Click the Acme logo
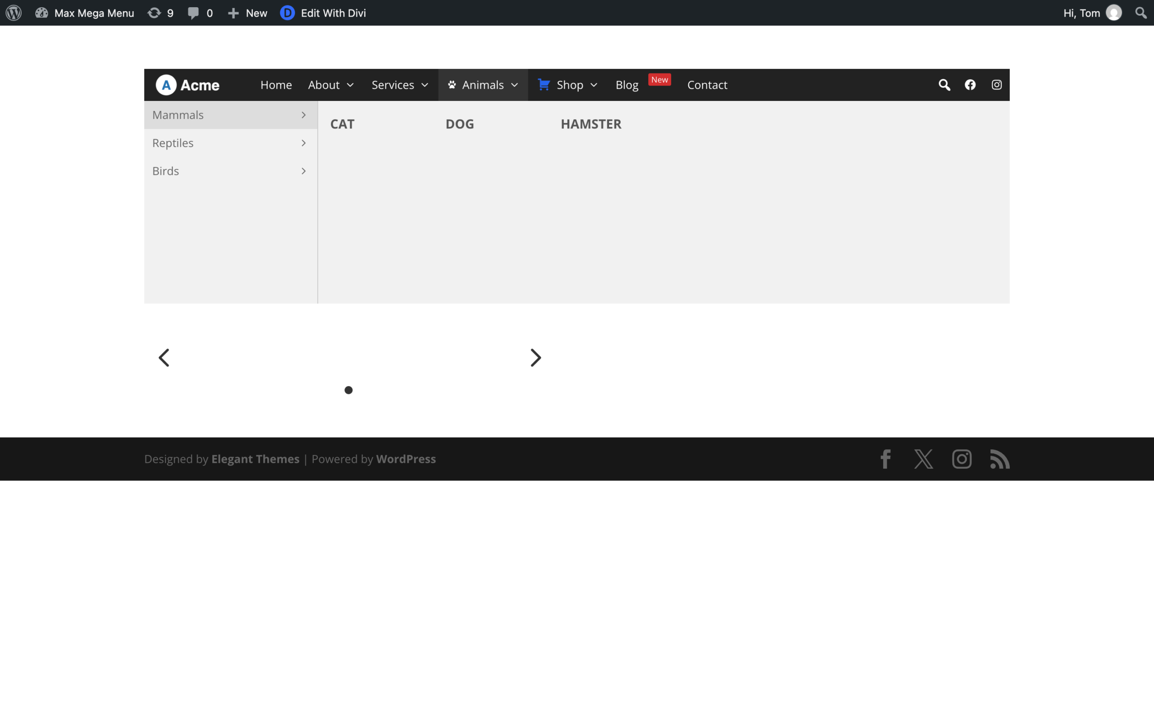 tap(188, 85)
